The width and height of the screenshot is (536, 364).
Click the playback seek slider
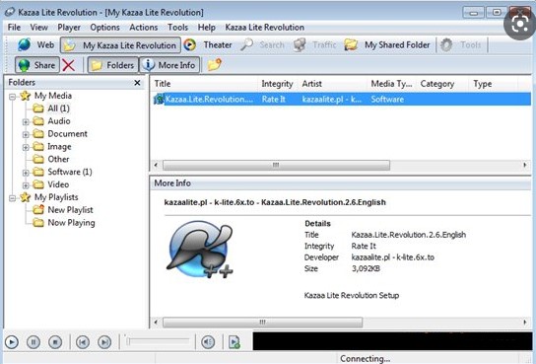(158, 341)
